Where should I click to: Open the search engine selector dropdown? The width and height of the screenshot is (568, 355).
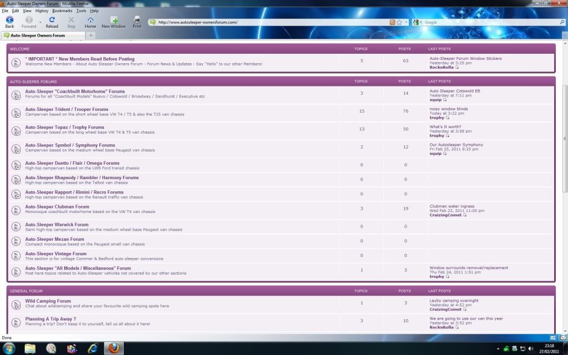(417, 22)
